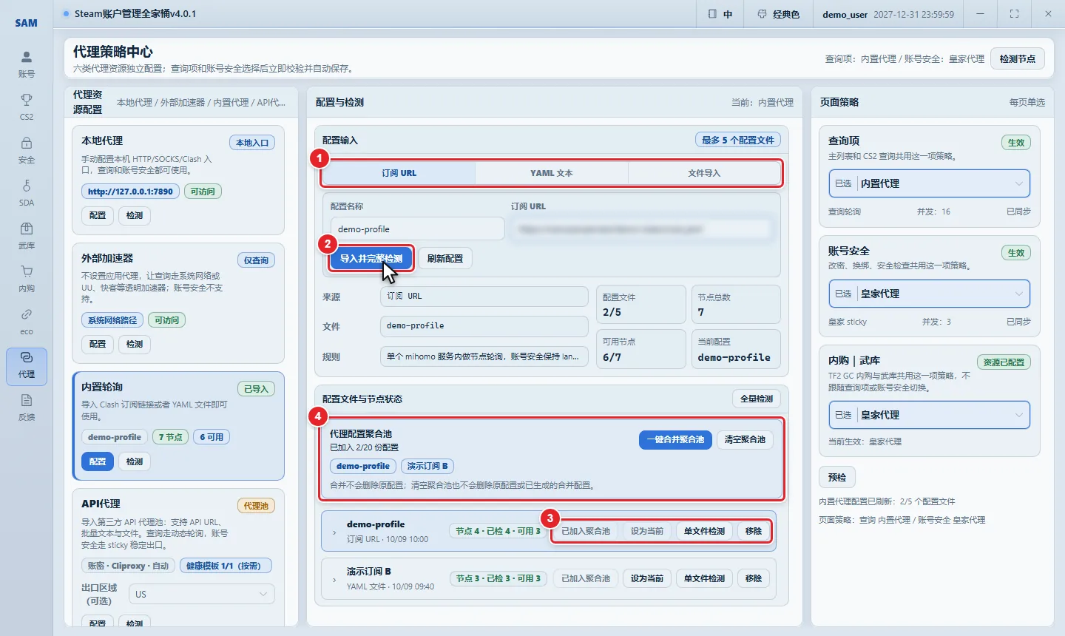Click the 预检 button
Screen dimensions: 1065x636
(837, 477)
